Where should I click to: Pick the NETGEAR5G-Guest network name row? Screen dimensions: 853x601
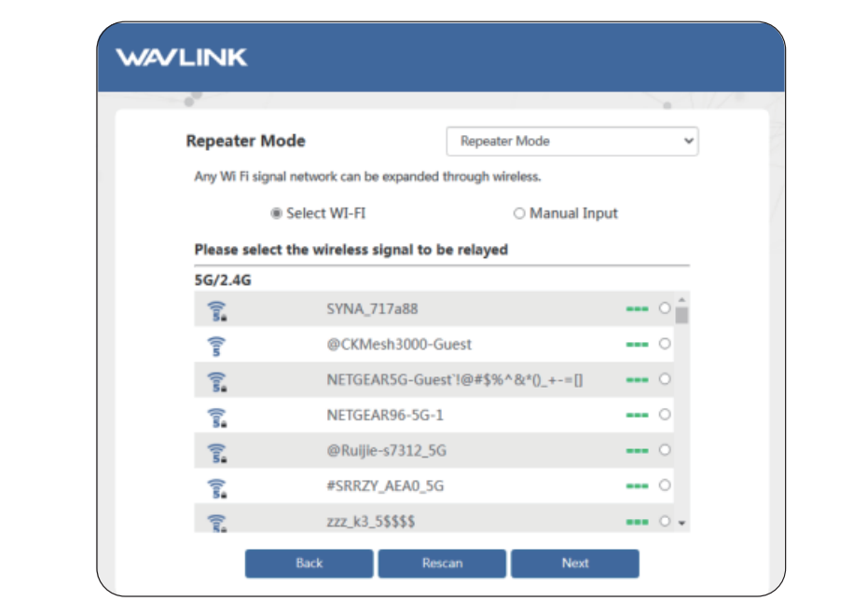(x=455, y=380)
